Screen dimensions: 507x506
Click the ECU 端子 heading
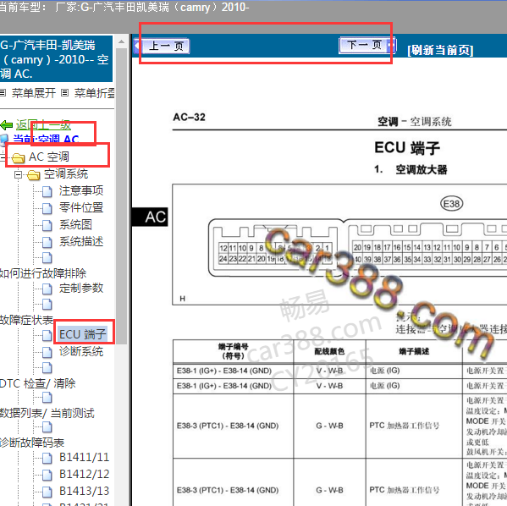407,148
